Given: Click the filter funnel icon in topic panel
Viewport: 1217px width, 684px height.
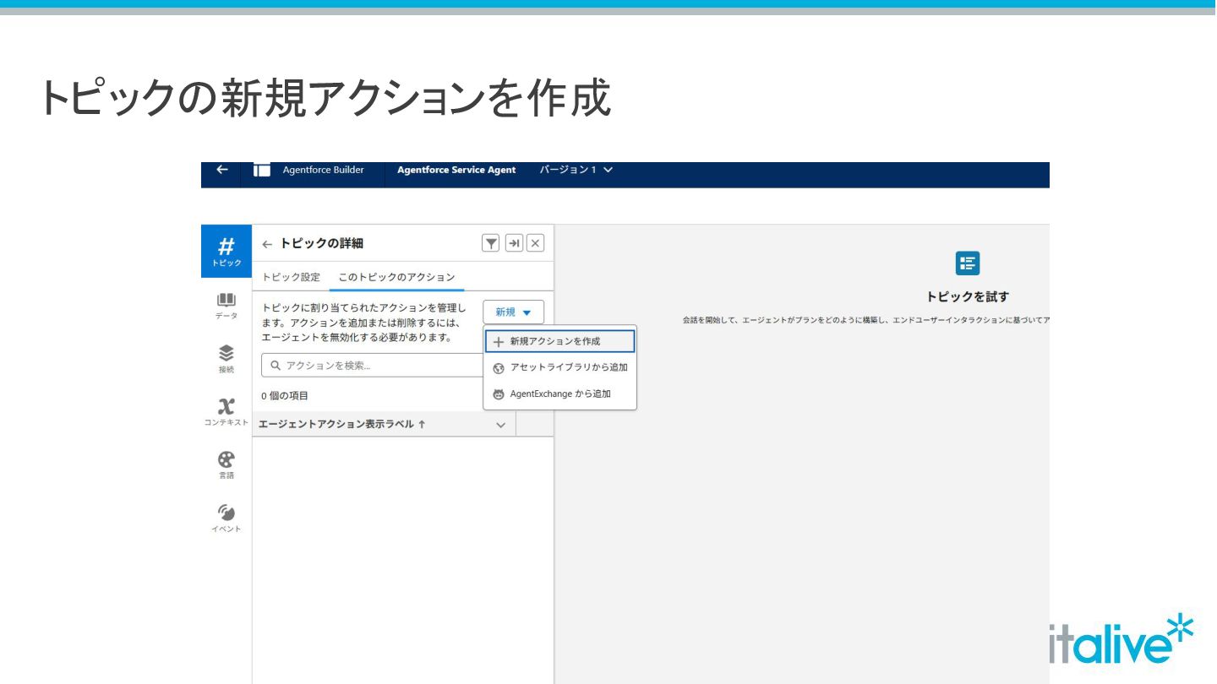Looking at the screenshot, I should pos(490,243).
